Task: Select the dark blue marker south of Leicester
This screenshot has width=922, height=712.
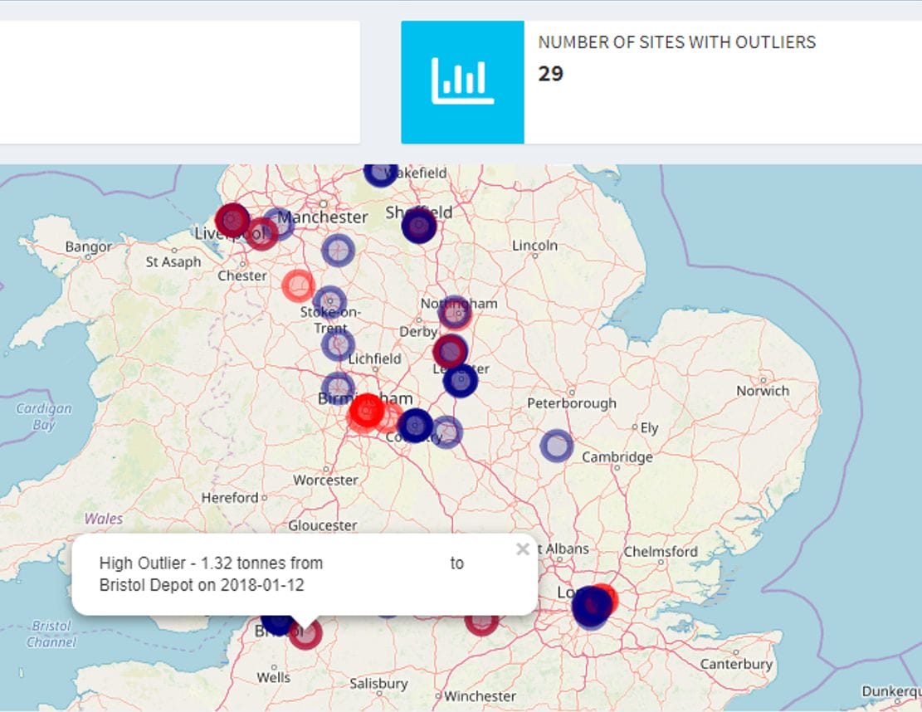Action: 460,381
